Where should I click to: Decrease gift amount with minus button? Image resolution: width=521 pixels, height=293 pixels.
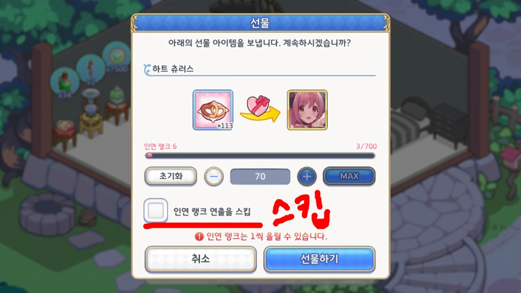pos(214,176)
